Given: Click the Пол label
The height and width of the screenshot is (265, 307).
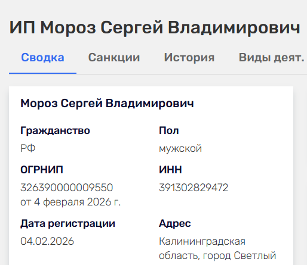Looking at the screenshot, I should pyautogui.click(x=169, y=130).
